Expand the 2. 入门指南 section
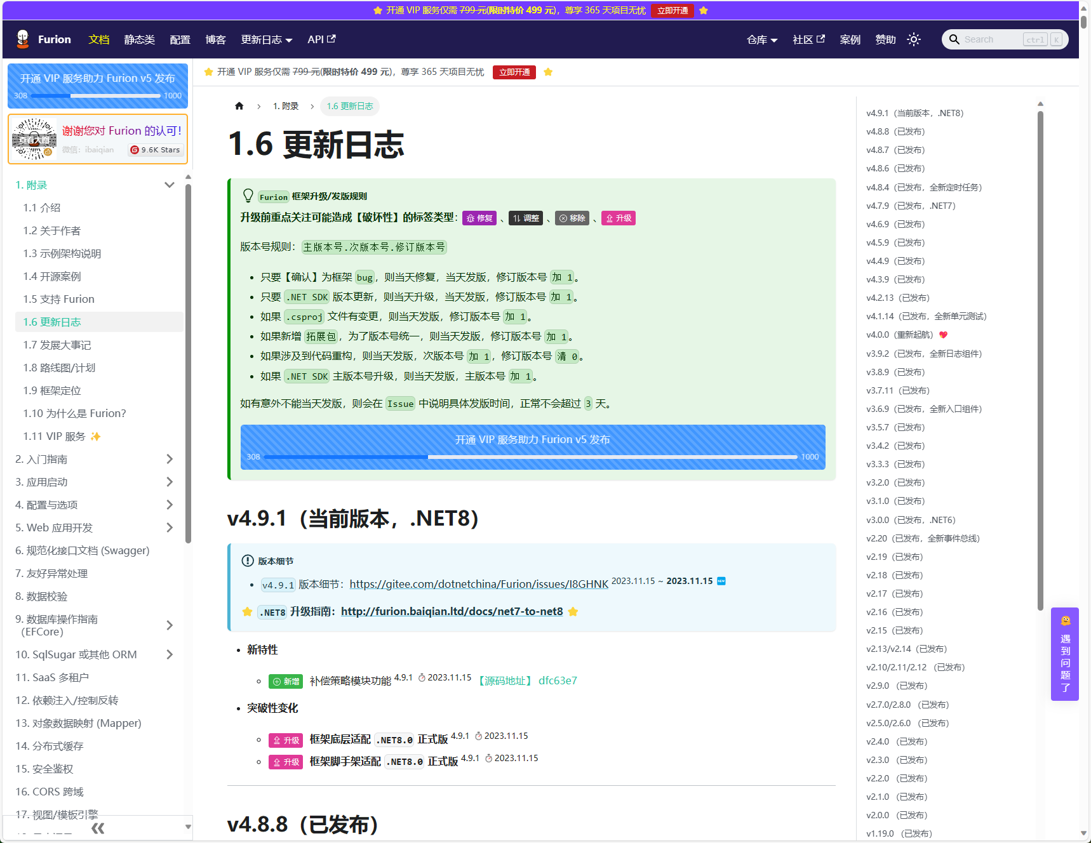This screenshot has width=1091, height=843. [x=170, y=459]
